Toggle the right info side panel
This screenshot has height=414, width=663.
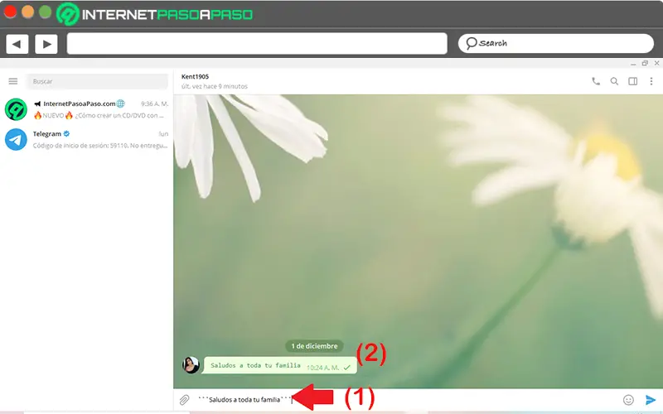(633, 81)
